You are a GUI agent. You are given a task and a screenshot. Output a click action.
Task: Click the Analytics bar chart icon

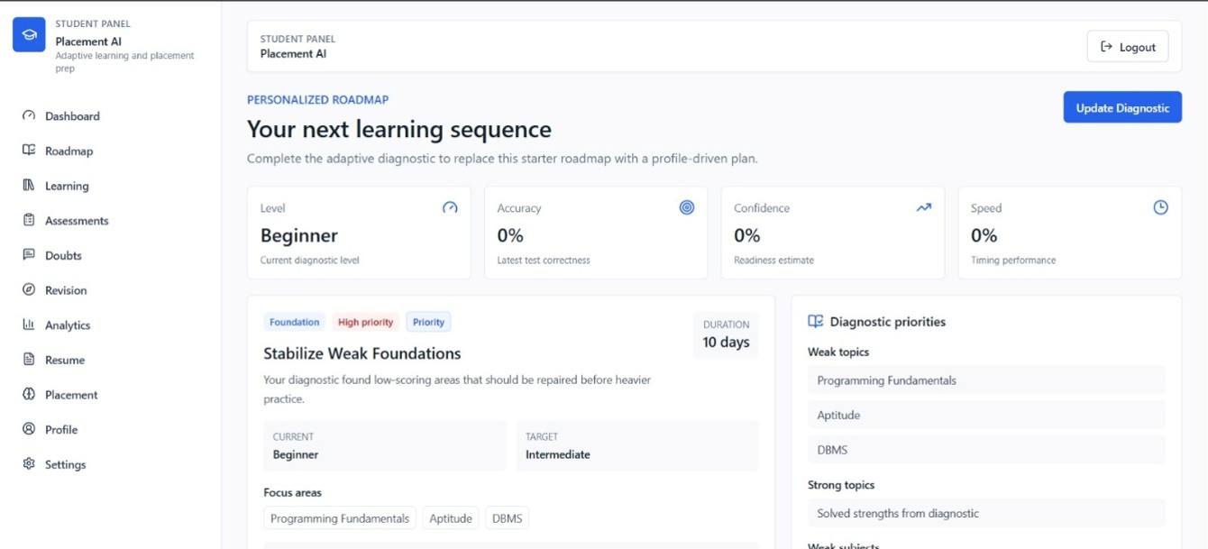(29, 325)
